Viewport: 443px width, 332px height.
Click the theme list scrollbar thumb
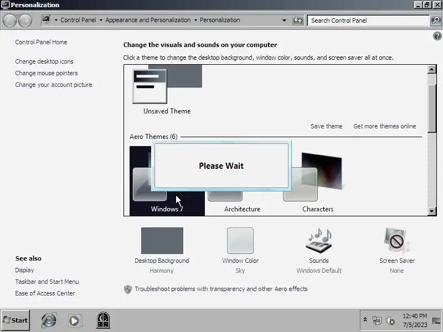432,108
